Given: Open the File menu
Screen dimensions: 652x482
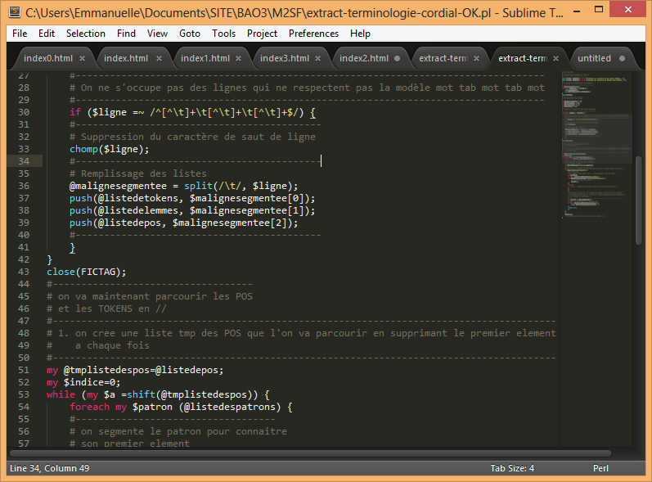Looking at the screenshot, I should [20, 34].
